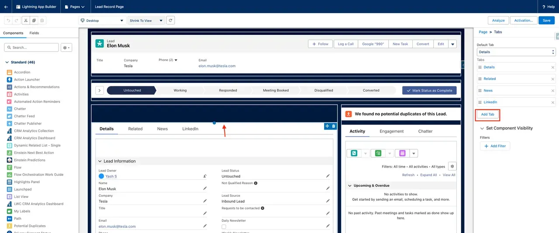The height and width of the screenshot is (233, 559).
Task: Click the Redo icon
Action: pos(16,21)
